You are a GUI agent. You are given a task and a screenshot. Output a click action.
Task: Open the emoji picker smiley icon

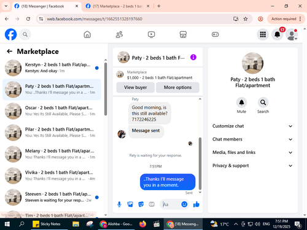tap(184, 204)
